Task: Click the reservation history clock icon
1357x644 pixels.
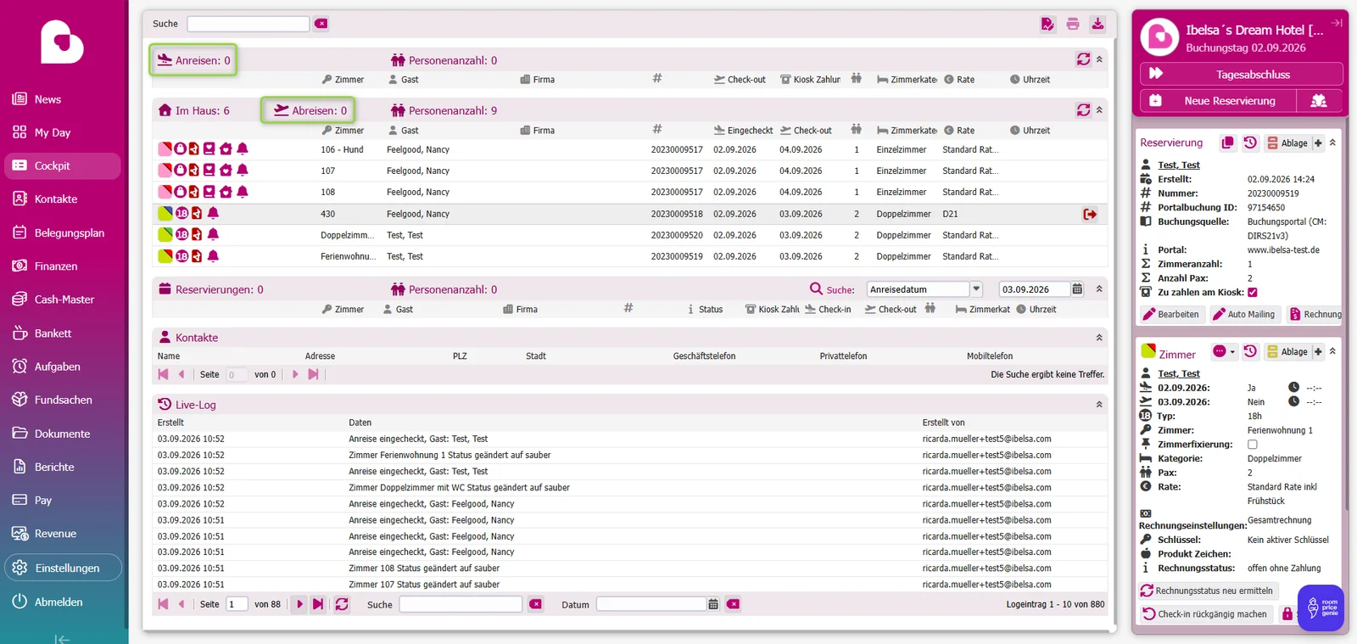Action: (x=1250, y=143)
